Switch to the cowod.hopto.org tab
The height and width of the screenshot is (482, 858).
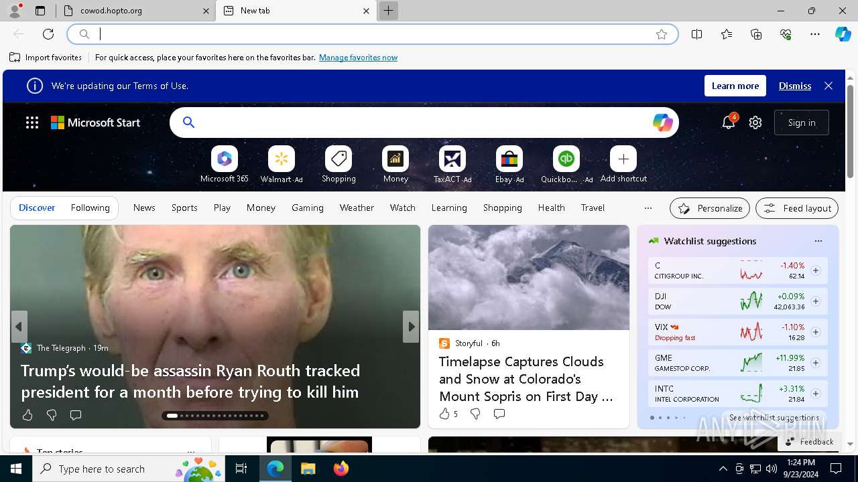point(134,11)
